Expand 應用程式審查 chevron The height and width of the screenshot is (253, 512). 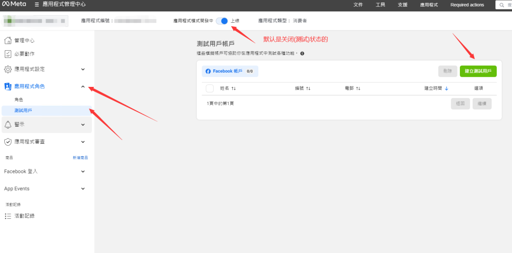click(83, 142)
